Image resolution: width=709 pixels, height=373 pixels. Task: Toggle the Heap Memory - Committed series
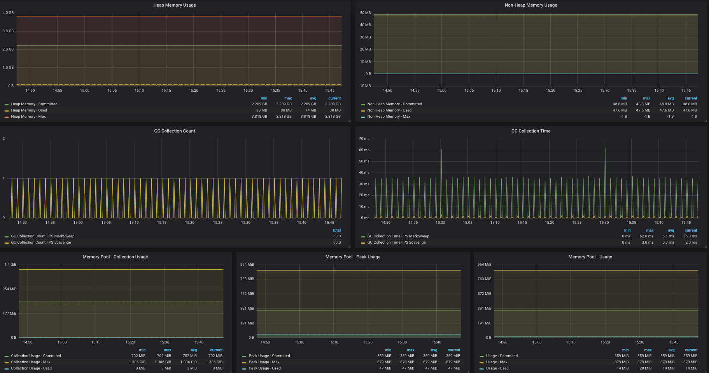pyautogui.click(x=34, y=104)
